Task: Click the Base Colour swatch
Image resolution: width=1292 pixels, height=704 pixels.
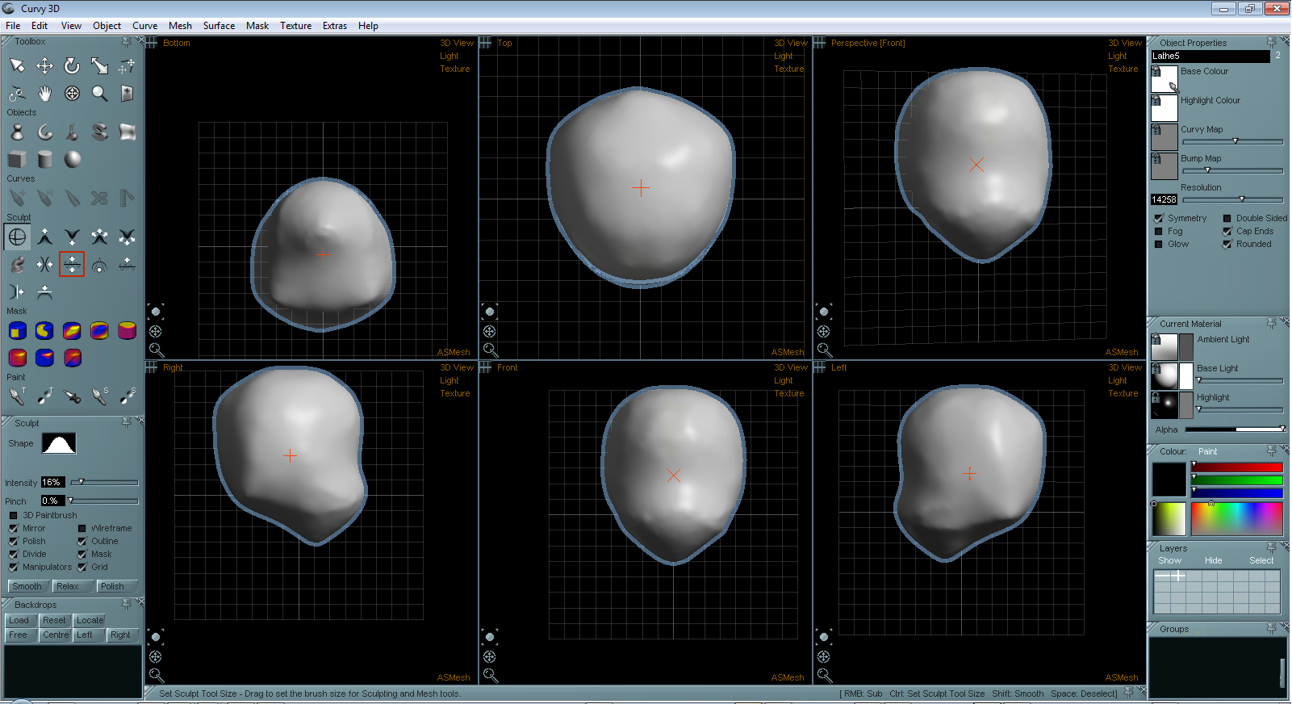Action: [x=1164, y=79]
